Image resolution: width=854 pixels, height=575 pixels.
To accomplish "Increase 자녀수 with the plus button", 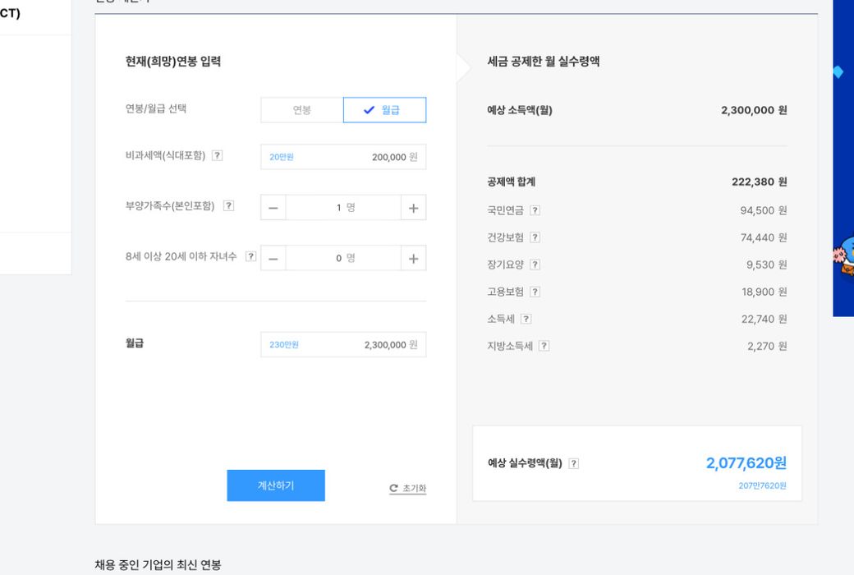I will tap(413, 258).
